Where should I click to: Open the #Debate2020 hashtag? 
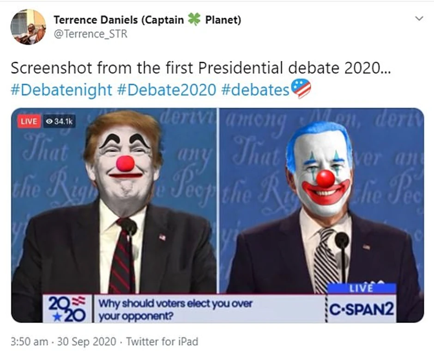click(167, 90)
